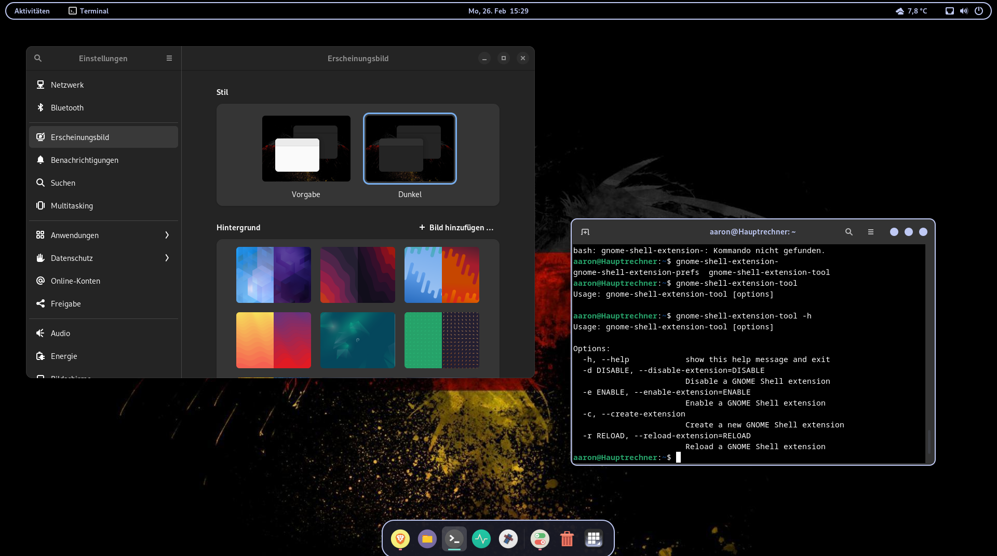This screenshot has width=997, height=556.
Task: Open the Aktivitäten overview
Action: click(32, 10)
